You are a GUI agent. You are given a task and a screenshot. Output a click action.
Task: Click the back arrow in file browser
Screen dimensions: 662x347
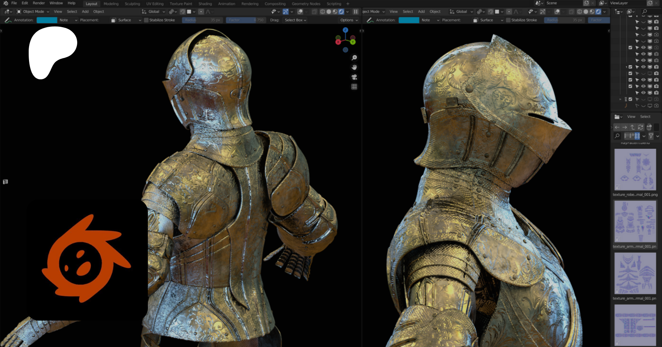pos(617,127)
